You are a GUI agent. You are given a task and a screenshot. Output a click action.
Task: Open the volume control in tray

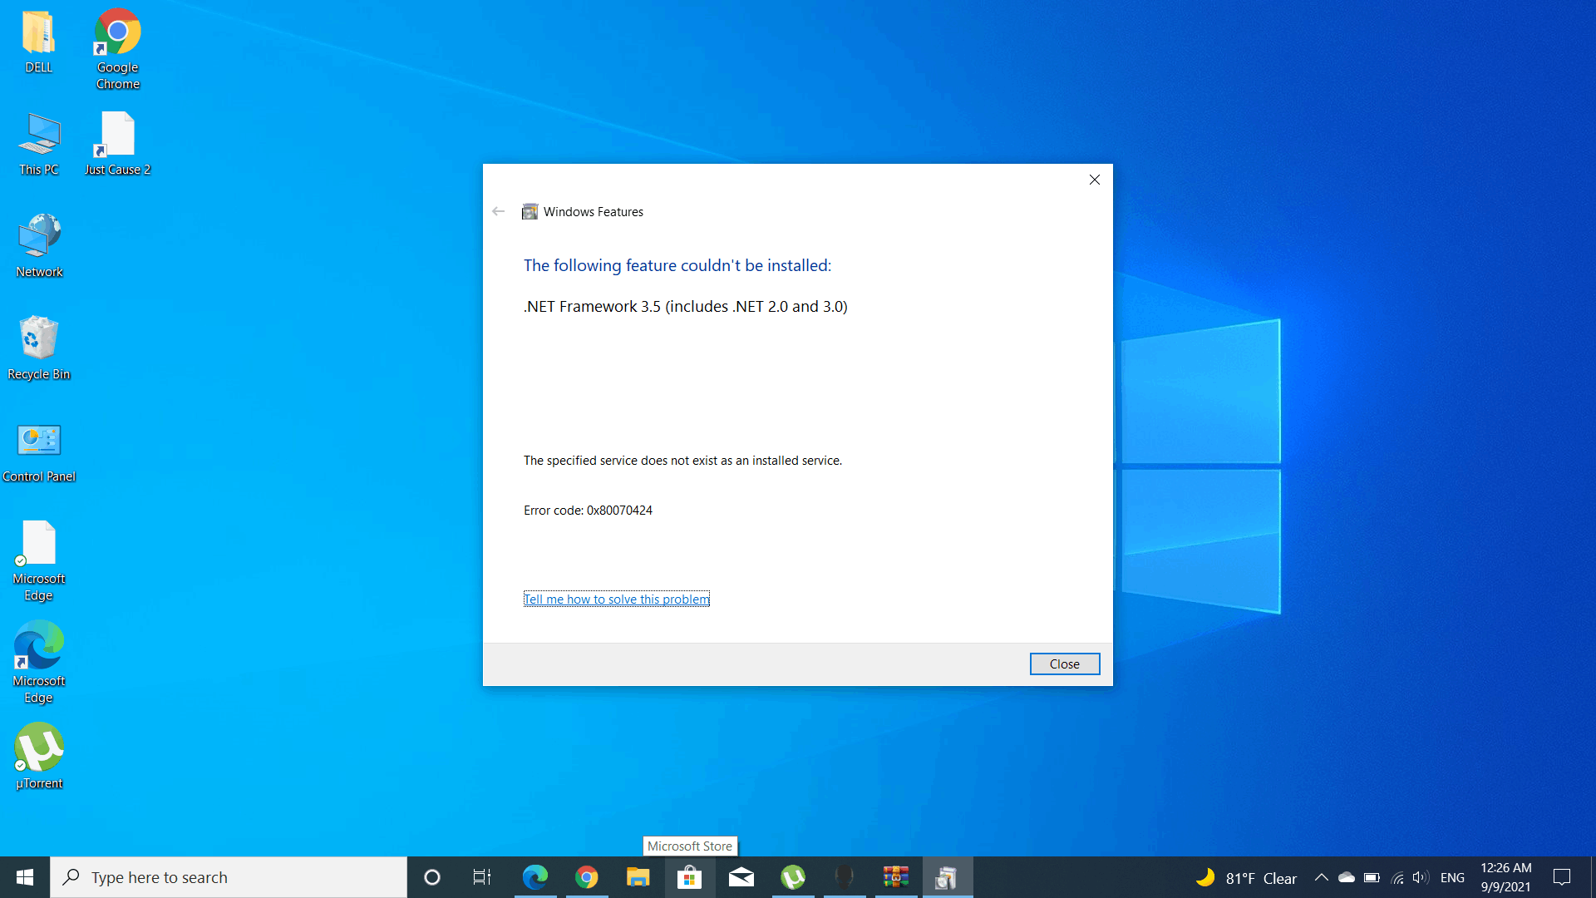pyautogui.click(x=1421, y=877)
